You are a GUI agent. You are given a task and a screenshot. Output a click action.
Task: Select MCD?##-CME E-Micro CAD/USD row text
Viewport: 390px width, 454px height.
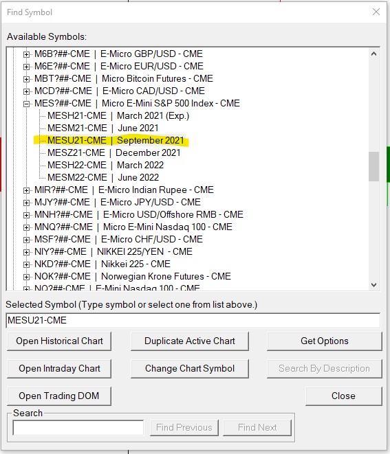click(x=120, y=91)
